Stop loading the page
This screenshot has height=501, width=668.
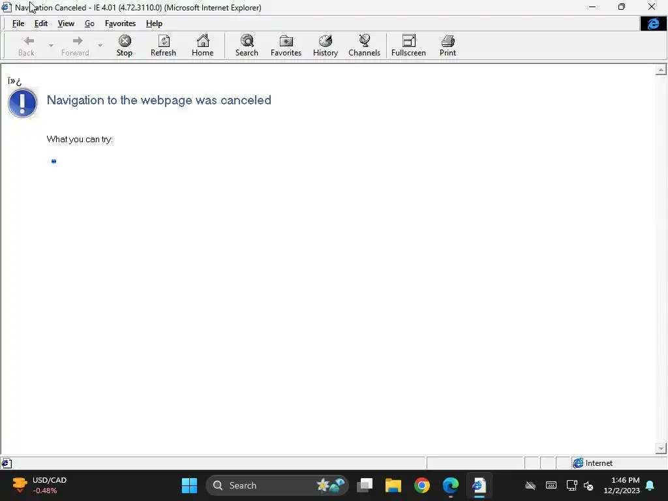point(125,46)
